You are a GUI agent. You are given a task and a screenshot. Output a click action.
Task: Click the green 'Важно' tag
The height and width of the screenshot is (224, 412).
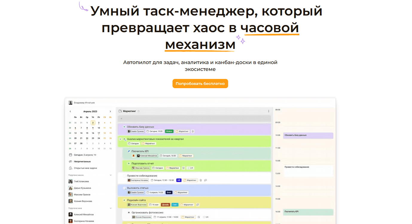click(169, 131)
